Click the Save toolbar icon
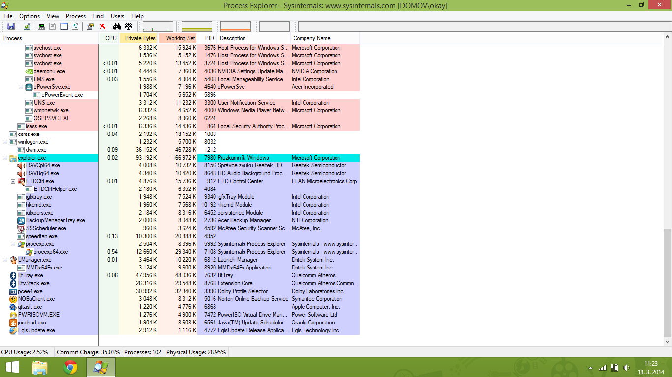Screen dimensions: 672x377 pos(10,27)
